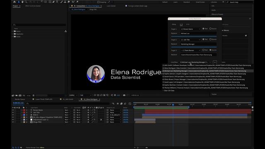The width and height of the screenshot is (265, 149).
Task: Select the Default workspace
Action: click(165, 2)
